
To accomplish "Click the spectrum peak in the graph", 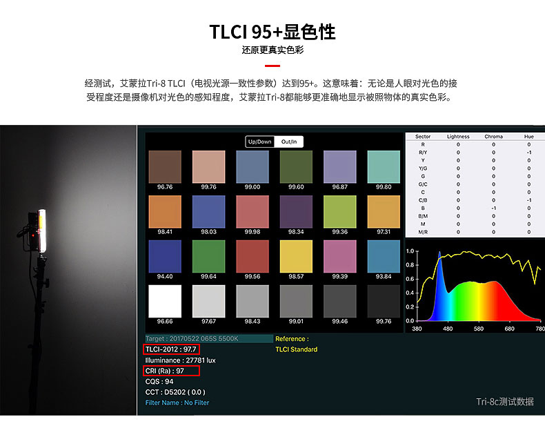I will tap(439, 255).
